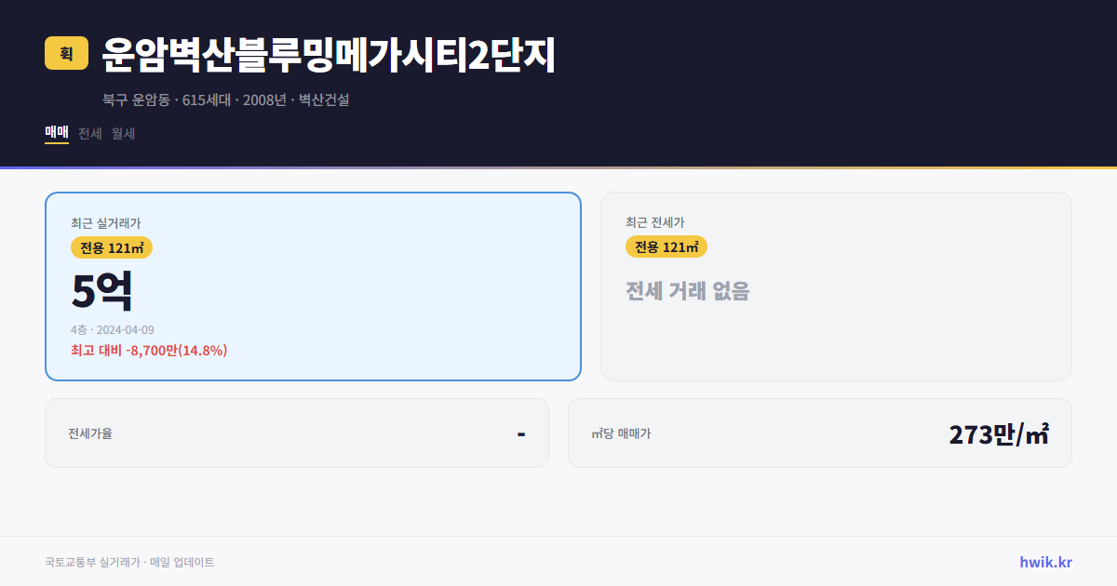The image size is (1117, 586).
Task: Switch to the 월세 tab
Action: [x=123, y=133]
